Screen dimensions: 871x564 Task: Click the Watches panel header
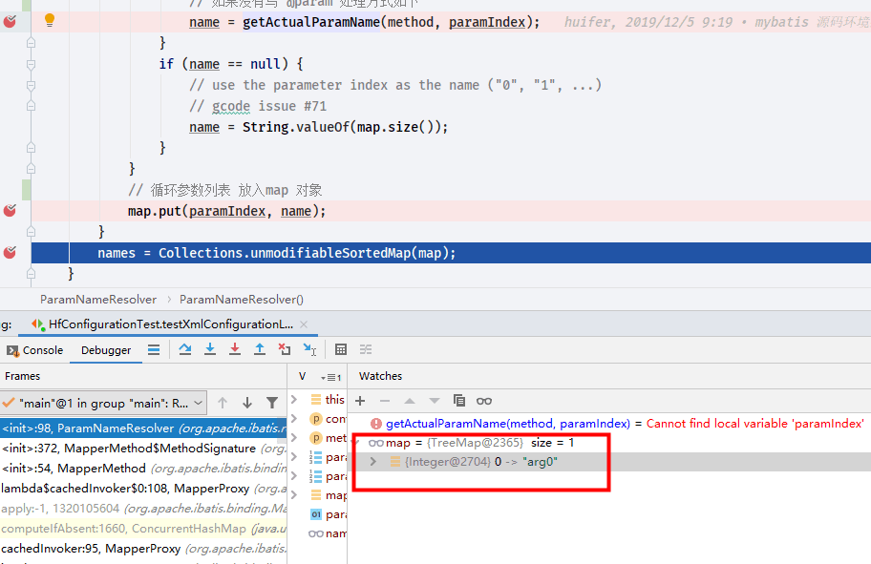(x=380, y=376)
